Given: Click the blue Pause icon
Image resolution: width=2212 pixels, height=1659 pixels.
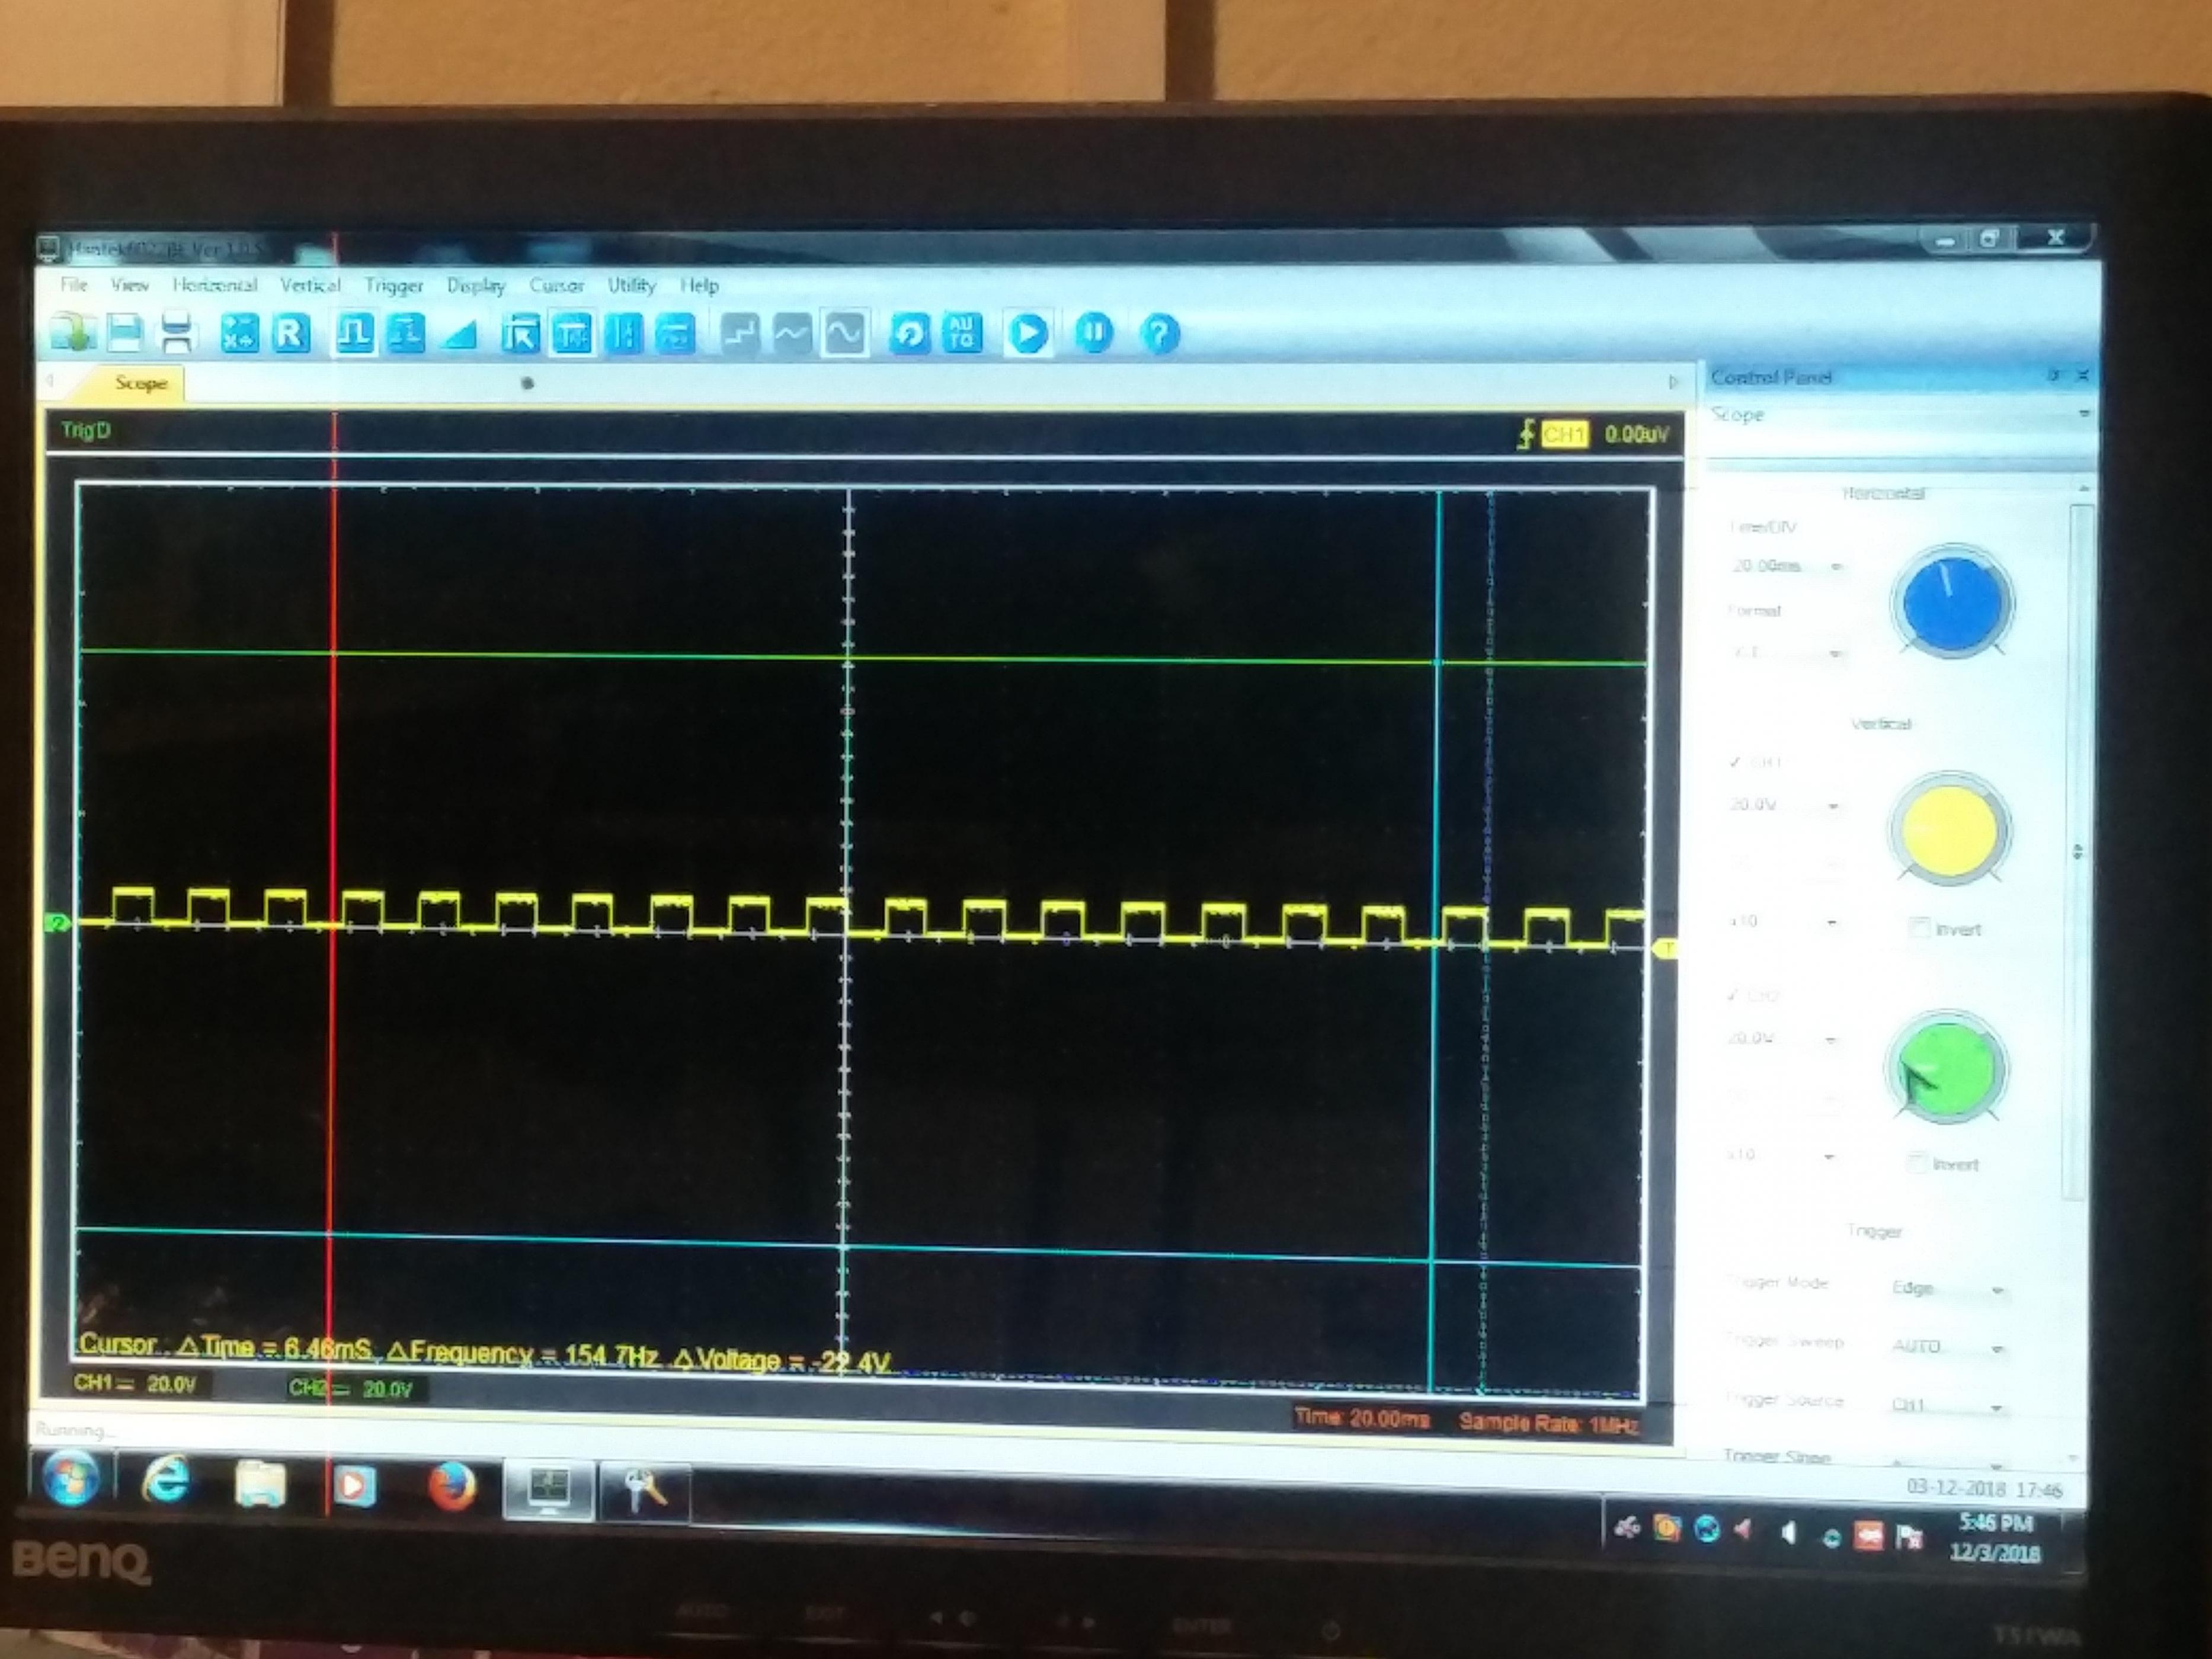Looking at the screenshot, I should [x=1093, y=332].
